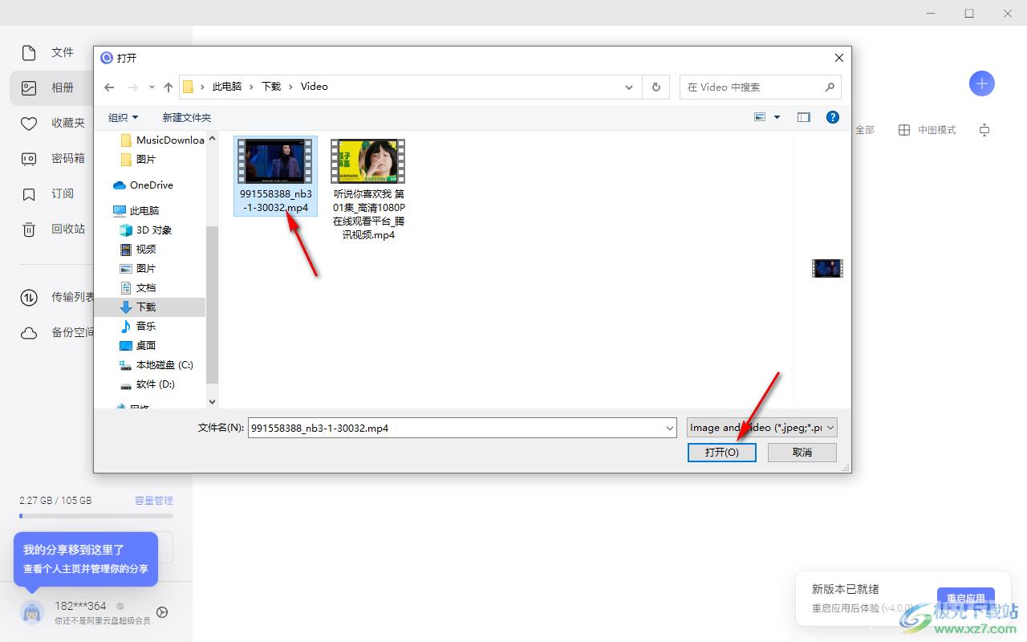Open settings gear beside username
The width and height of the screenshot is (1027, 642).
click(162, 612)
